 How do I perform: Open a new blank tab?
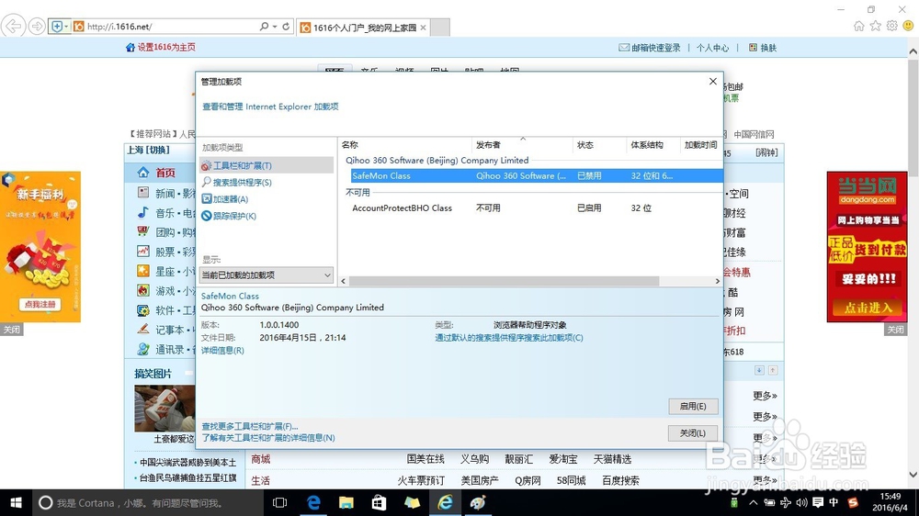pyautogui.click(x=440, y=28)
